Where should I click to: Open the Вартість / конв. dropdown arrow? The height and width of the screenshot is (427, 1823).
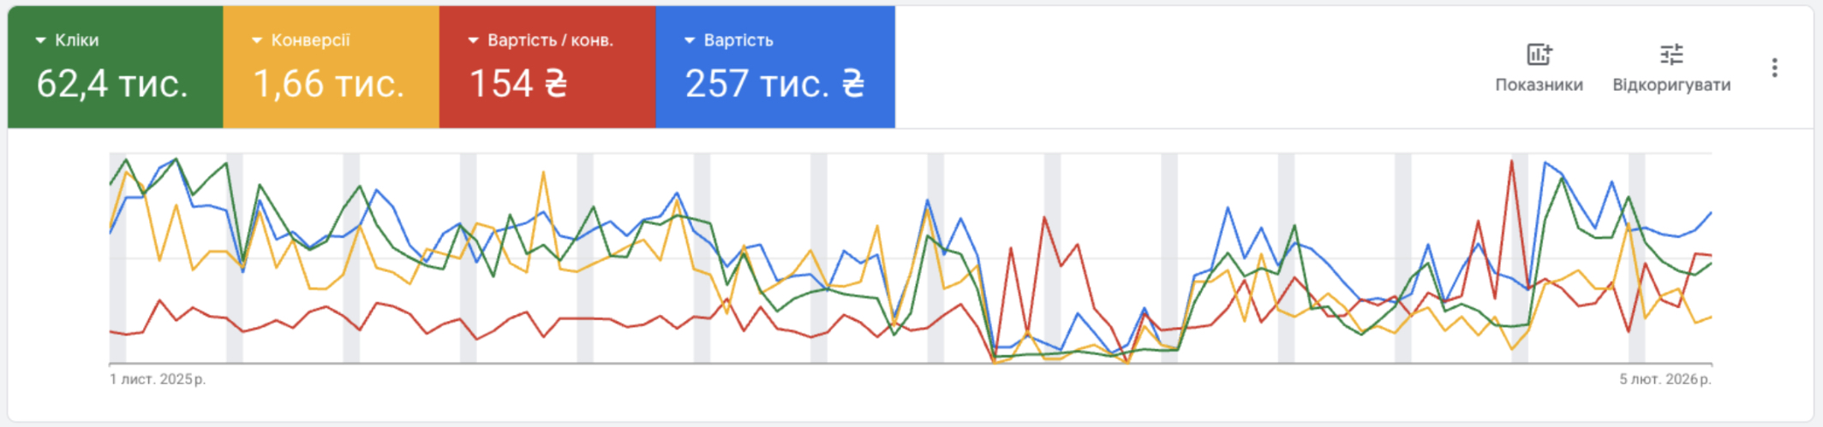coord(473,40)
